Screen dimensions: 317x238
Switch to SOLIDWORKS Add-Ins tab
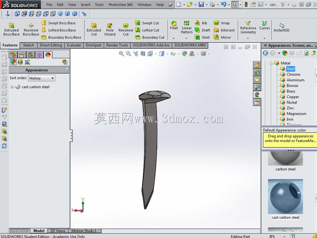[151, 45]
